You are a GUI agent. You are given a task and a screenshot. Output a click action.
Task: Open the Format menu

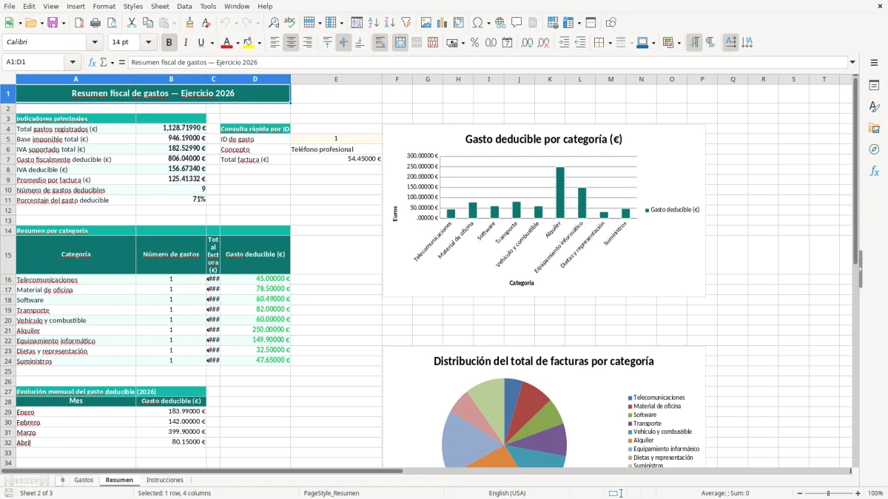tap(104, 6)
